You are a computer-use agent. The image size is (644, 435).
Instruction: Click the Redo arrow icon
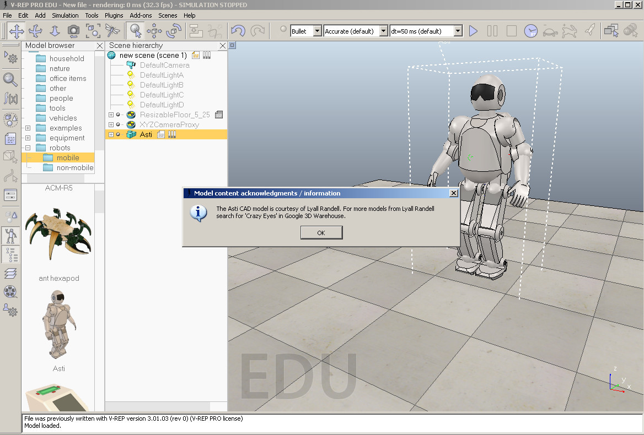point(257,31)
